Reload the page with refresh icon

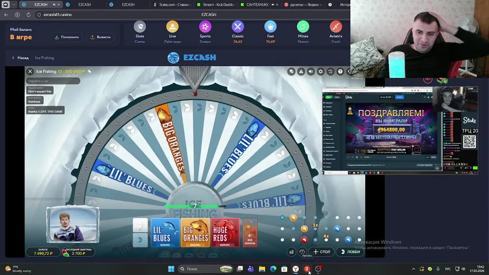[x=28, y=15]
